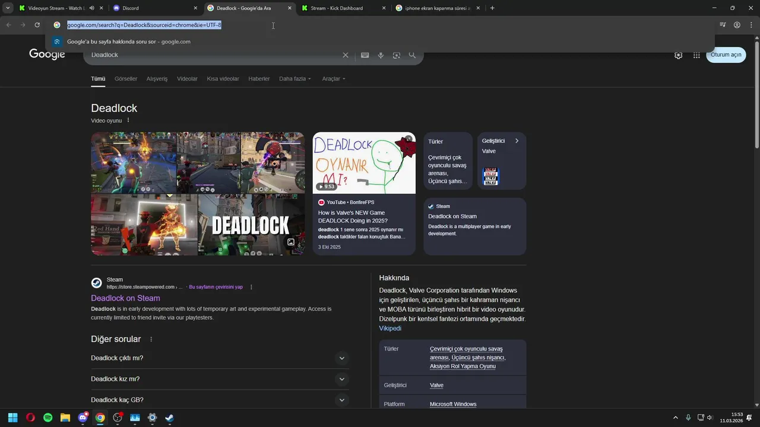Click the Deadlock on Steam result title
Image resolution: width=760 pixels, height=427 pixels.
(125, 298)
